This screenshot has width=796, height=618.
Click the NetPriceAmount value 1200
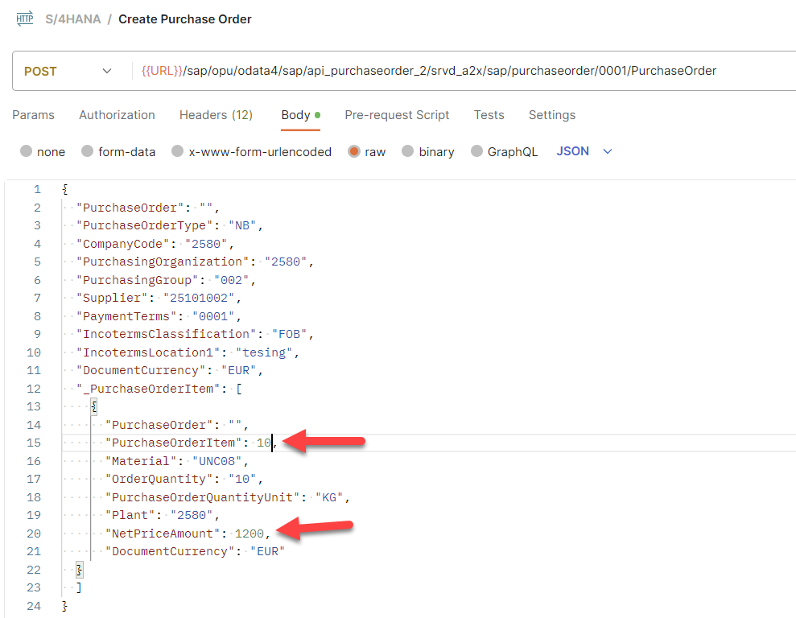250,534
